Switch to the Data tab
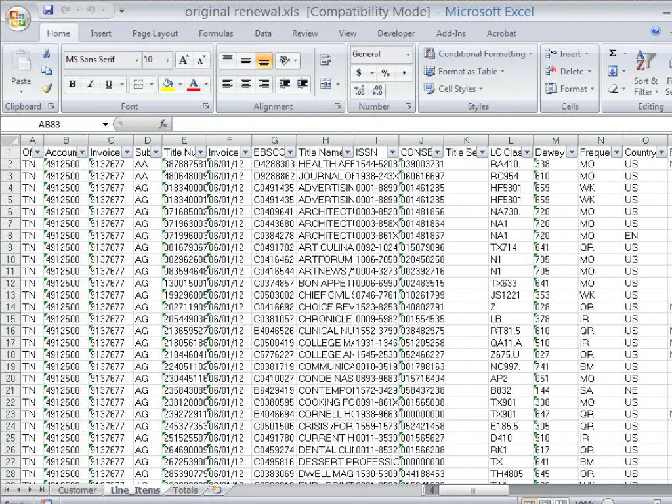672x504 pixels. click(x=262, y=33)
